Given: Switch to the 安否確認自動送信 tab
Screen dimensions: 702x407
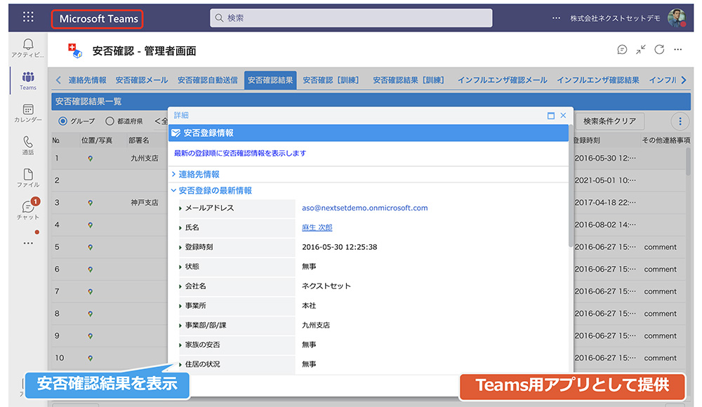Looking at the screenshot, I should [x=207, y=80].
